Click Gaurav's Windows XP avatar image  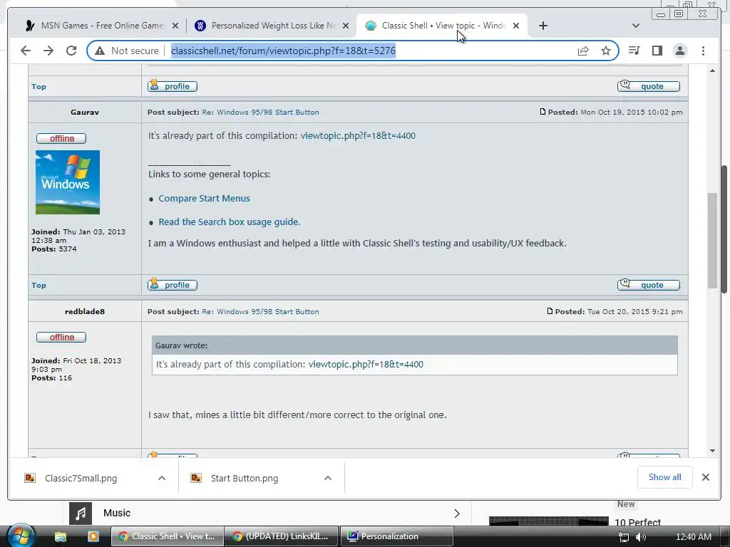68,182
